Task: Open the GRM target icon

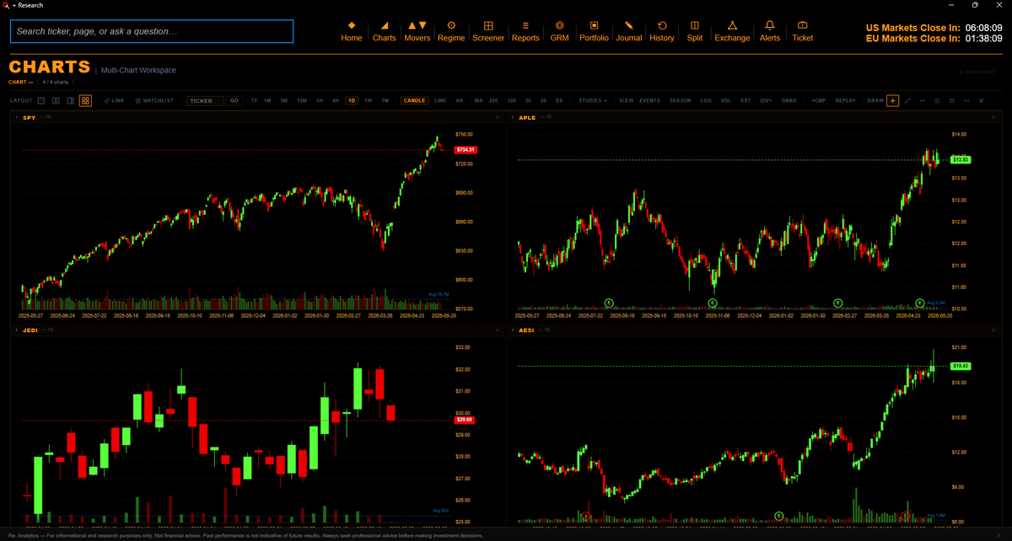Action: (559, 31)
